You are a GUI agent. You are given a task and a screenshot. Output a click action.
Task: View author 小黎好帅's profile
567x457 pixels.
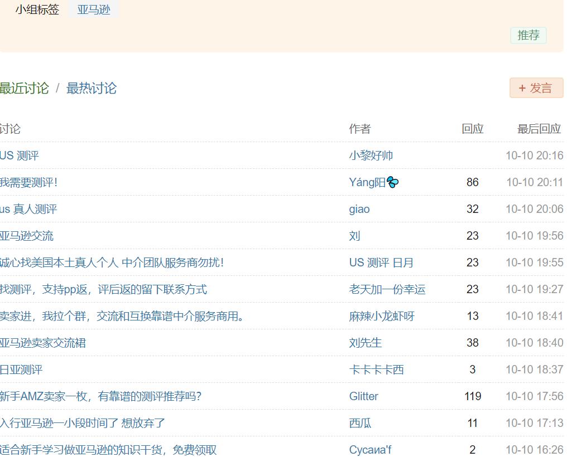point(371,155)
